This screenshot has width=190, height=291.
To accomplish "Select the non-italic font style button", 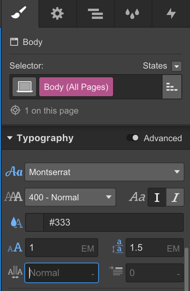I will pyautogui.click(x=157, y=197).
